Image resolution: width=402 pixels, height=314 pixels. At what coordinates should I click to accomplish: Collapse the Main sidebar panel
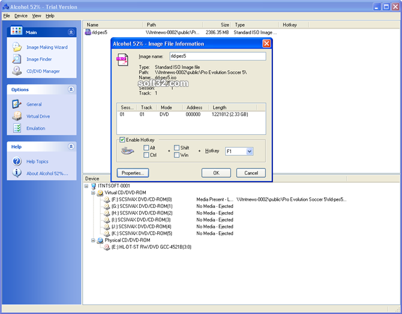[71, 32]
